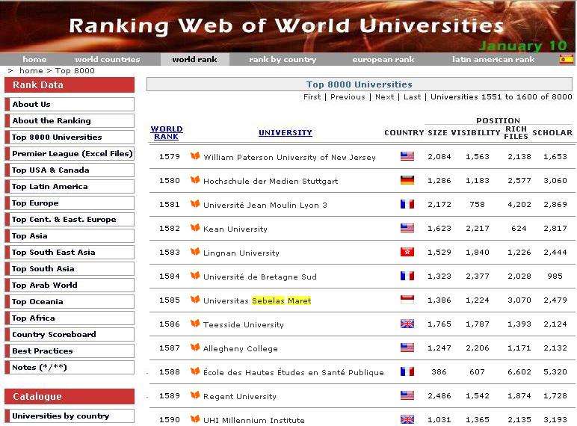The image size is (577, 426).
Task: Click the French flag in Bretagne Sud row
Action: tap(407, 276)
